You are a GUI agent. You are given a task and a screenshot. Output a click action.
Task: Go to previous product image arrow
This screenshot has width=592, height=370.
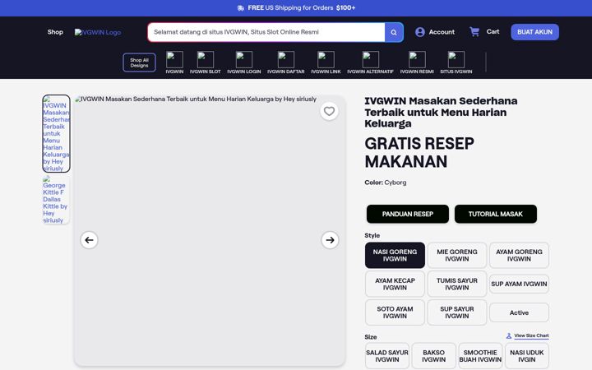pyautogui.click(x=89, y=240)
